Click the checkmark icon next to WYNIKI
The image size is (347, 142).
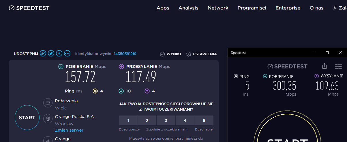162,54
